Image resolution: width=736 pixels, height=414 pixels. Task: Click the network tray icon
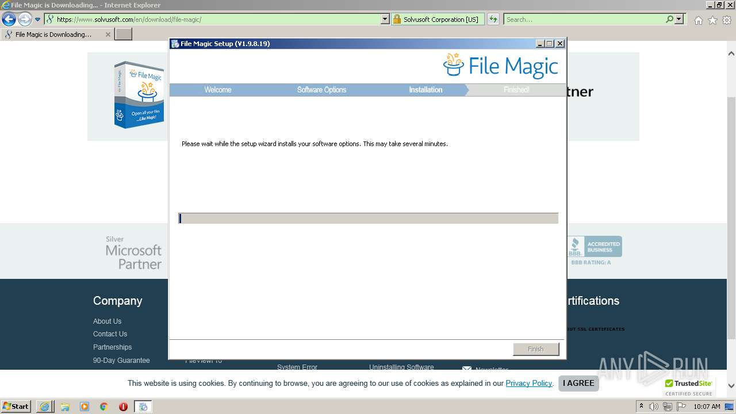click(x=667, y=407)
